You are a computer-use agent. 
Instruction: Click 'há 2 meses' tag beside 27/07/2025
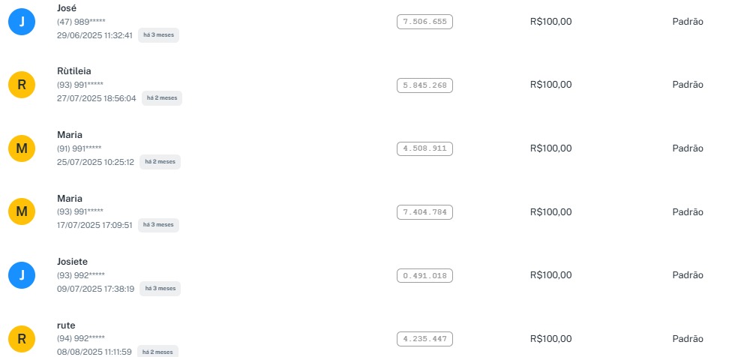point(160,98)
